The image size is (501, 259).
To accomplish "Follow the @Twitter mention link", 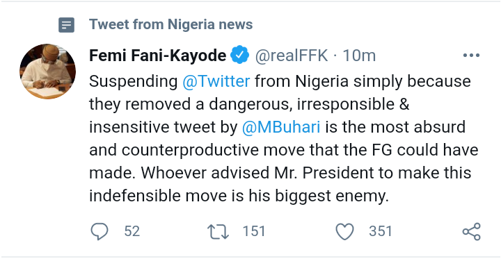I will [216, 81].
